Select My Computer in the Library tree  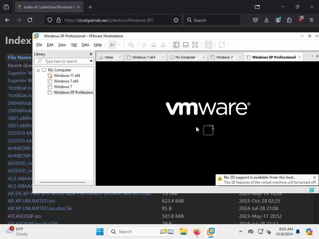pos(60,70)
